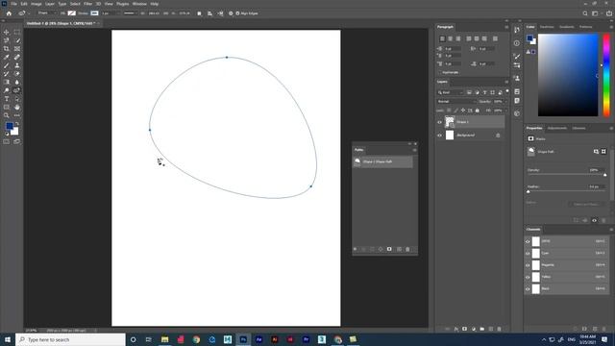
Task: Open the Image menu
Action: [x=37, y=4]
